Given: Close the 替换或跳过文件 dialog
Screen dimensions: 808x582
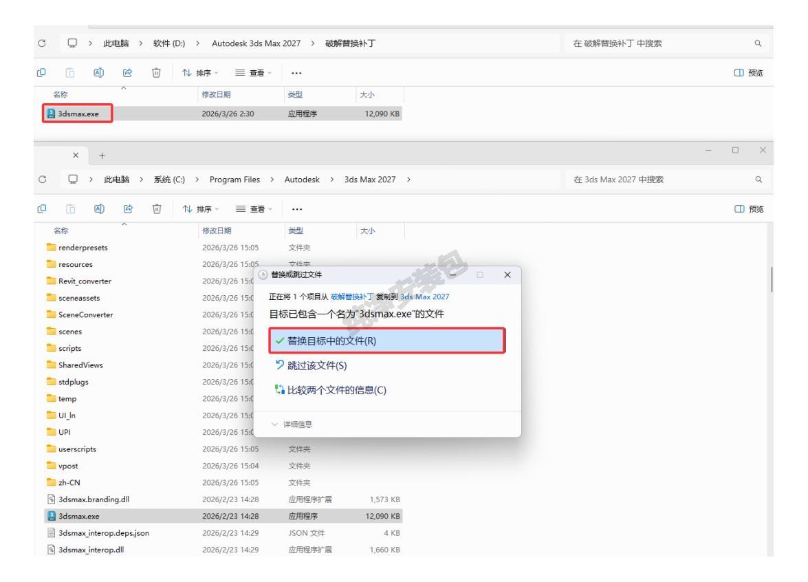Looking at the screenshot, I should click(507, 274).
